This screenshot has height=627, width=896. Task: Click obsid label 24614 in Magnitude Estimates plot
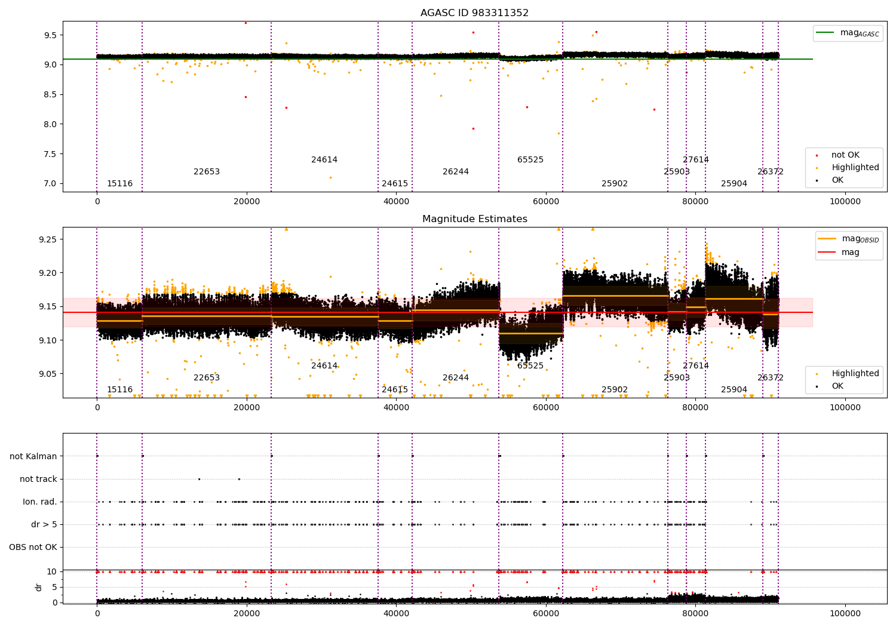[x=324, y=366]
